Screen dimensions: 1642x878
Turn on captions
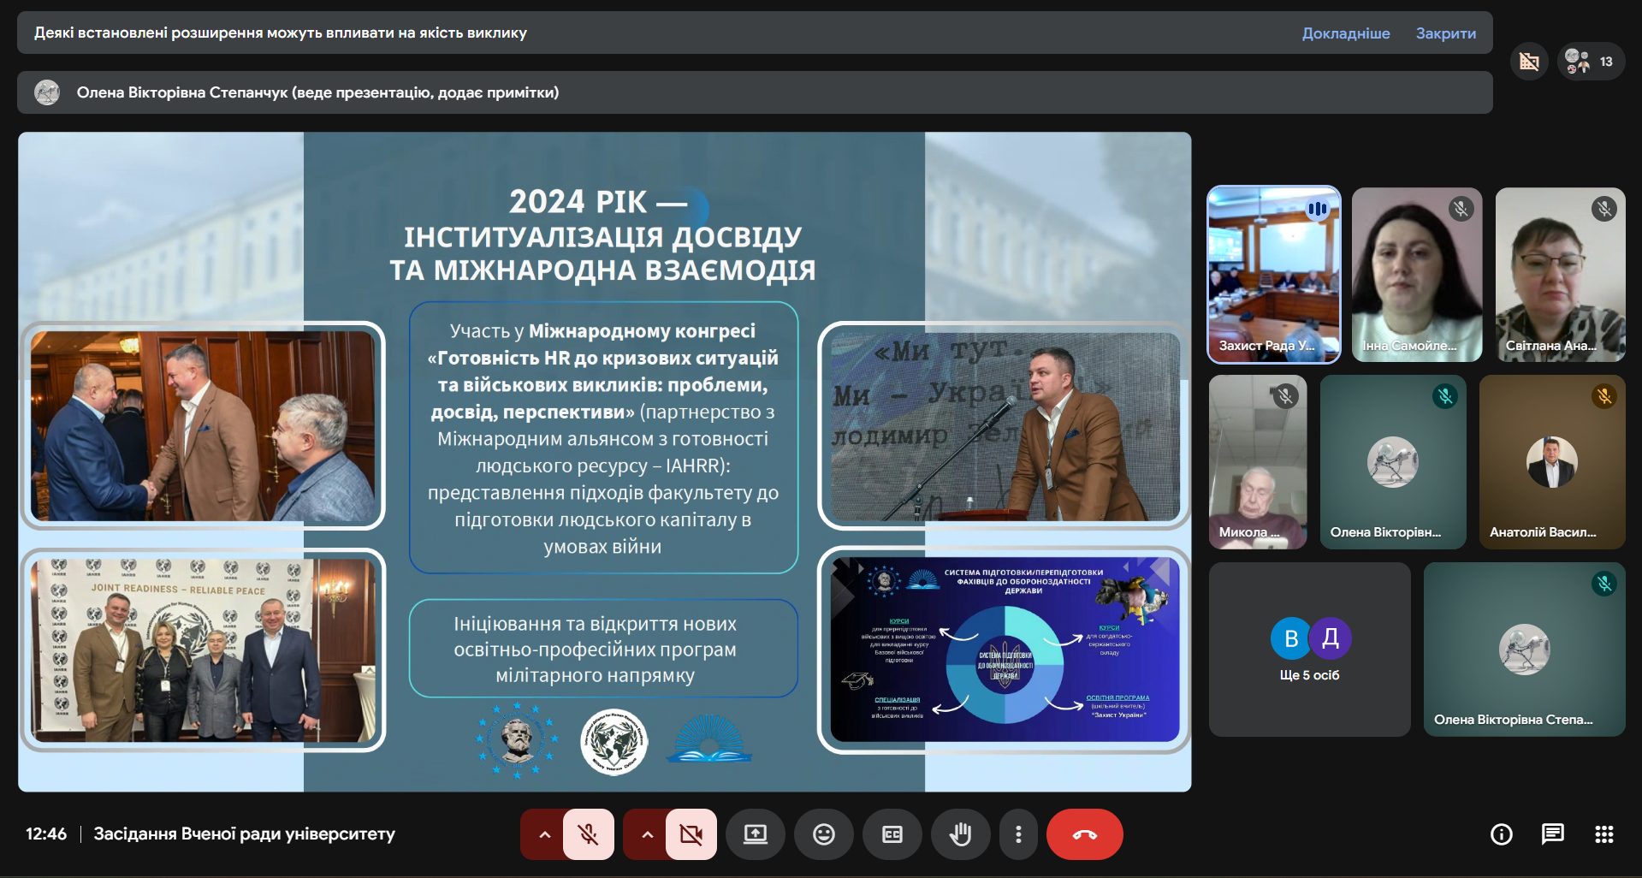tap(892, 834)
